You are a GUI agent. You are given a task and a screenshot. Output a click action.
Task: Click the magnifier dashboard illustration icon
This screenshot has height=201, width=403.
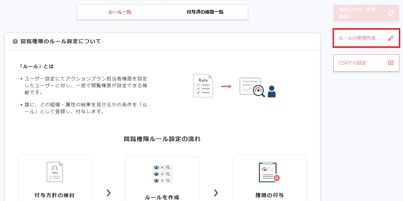coord(252,87)
